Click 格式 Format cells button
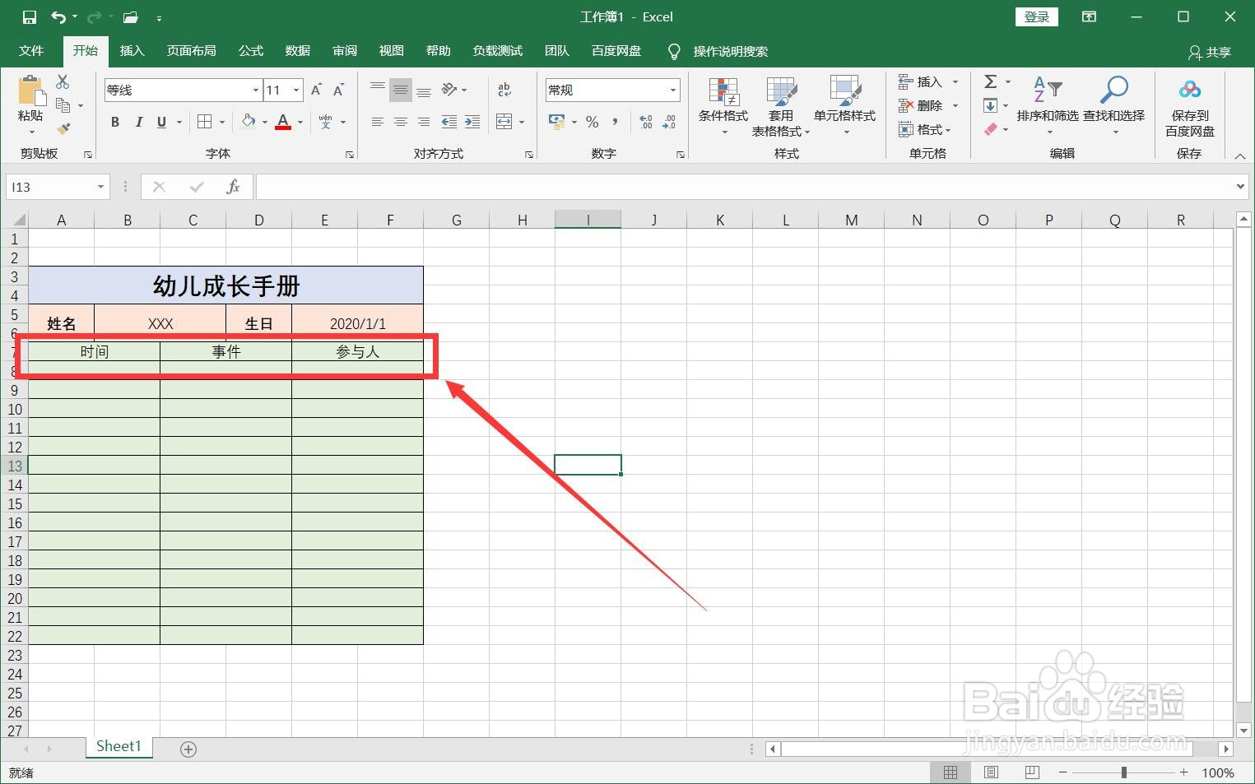This screenshot has width=1255, height=784. [x=925, y=129]
